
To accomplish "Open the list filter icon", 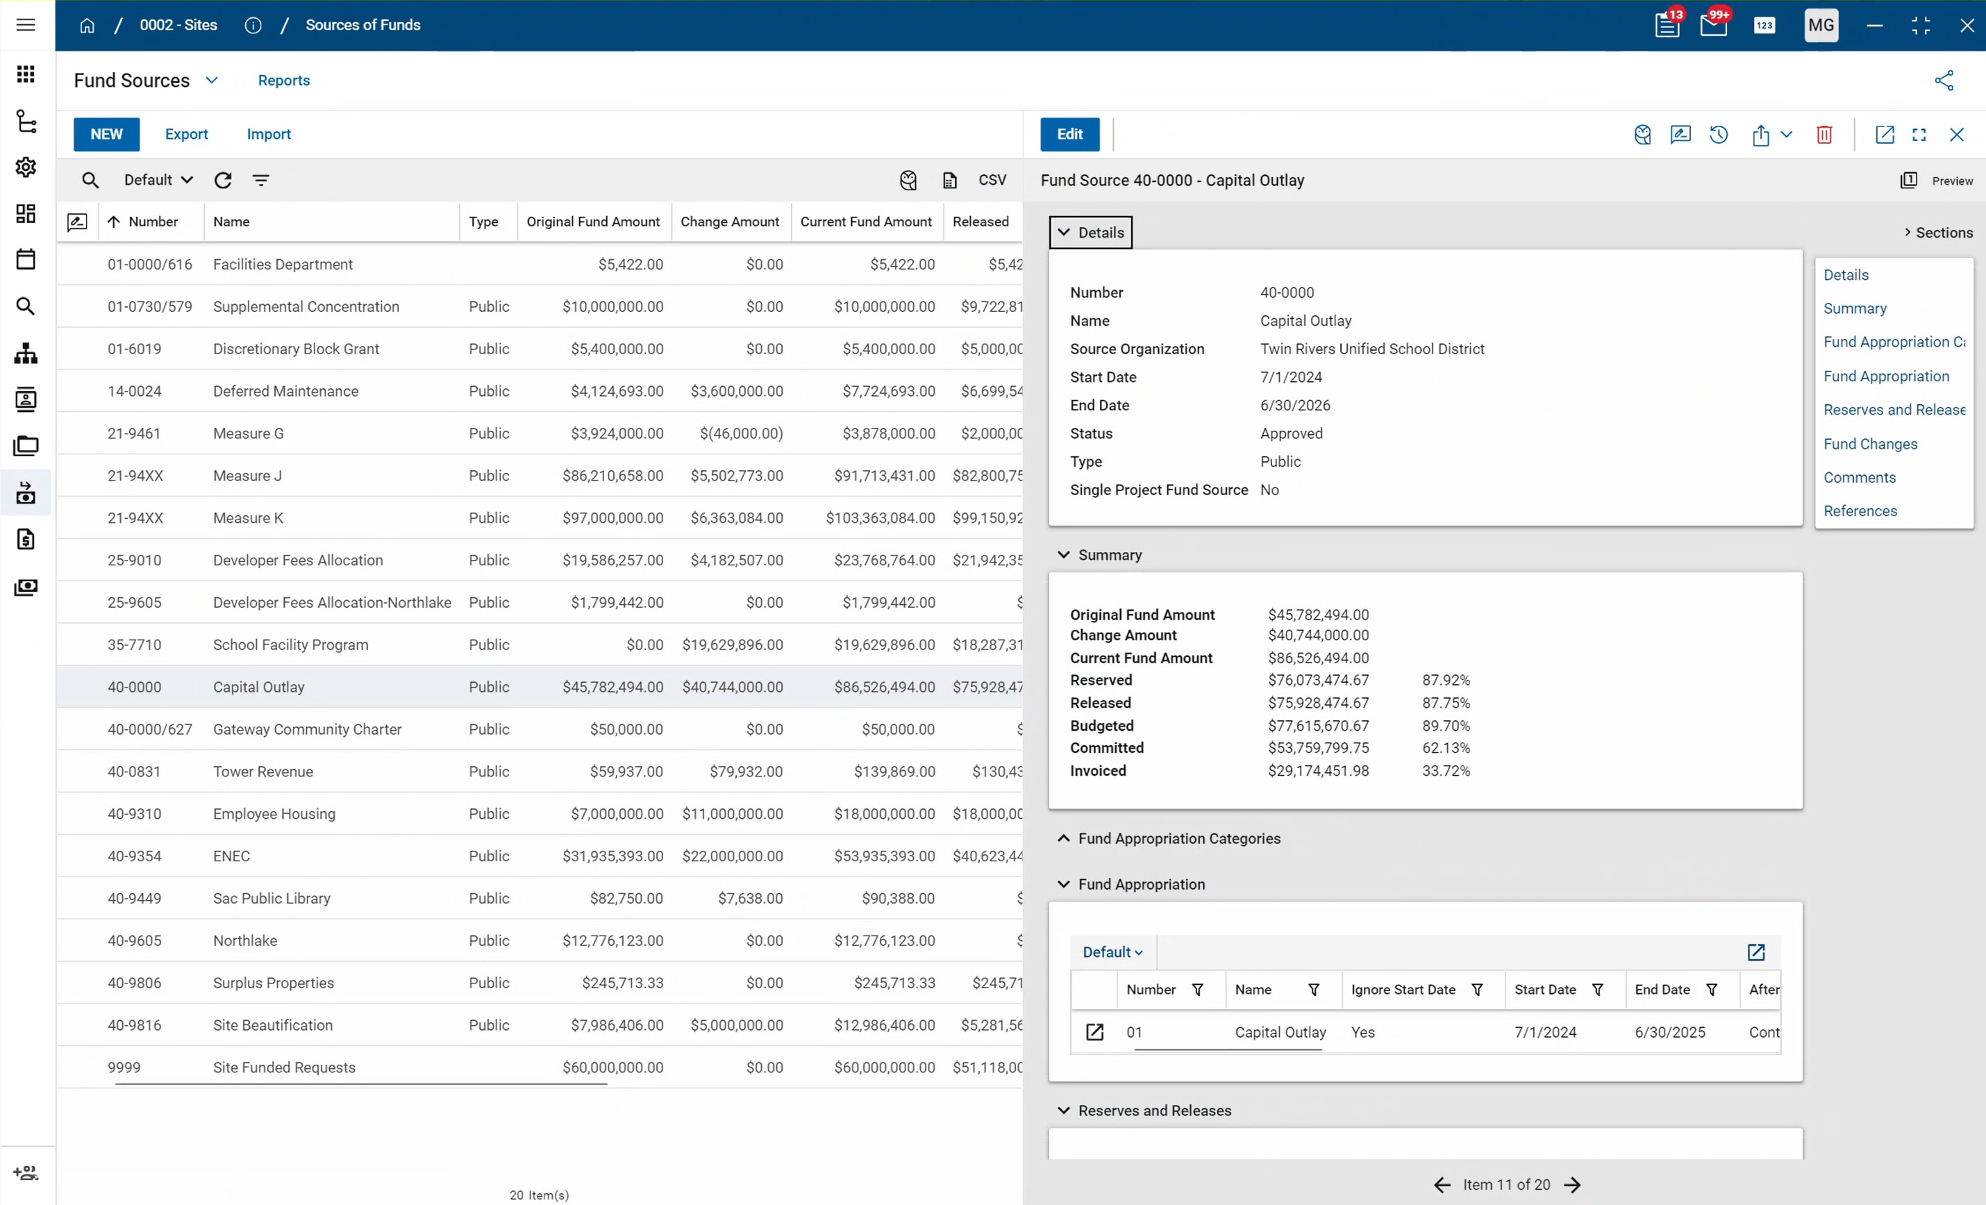I will [260, 180].
